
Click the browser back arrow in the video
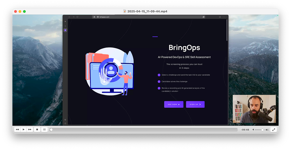click(70, 17)
